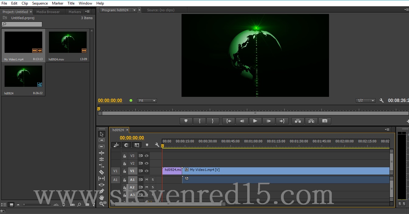Pick the Rate Stretch tool
The height and width of the screenshot is (214, 409).
102,166
